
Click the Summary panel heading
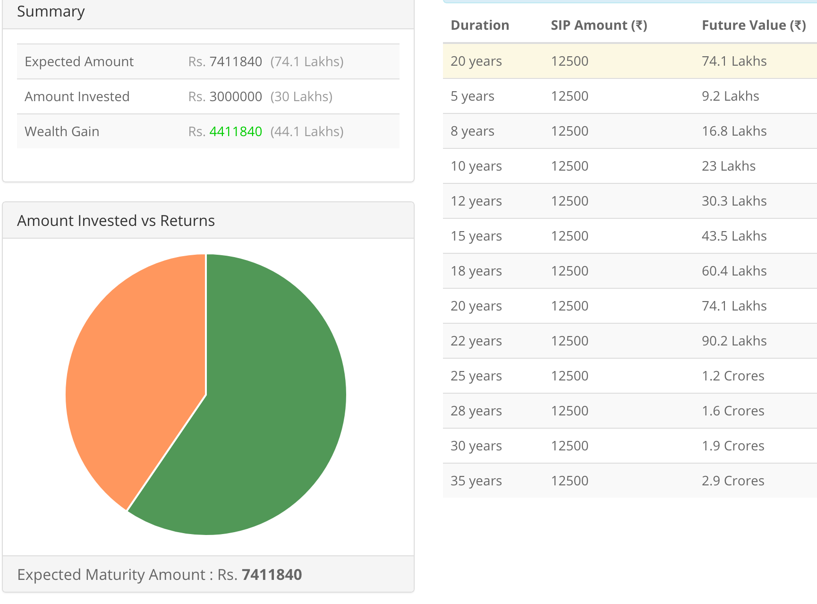(x=51, y=11)
